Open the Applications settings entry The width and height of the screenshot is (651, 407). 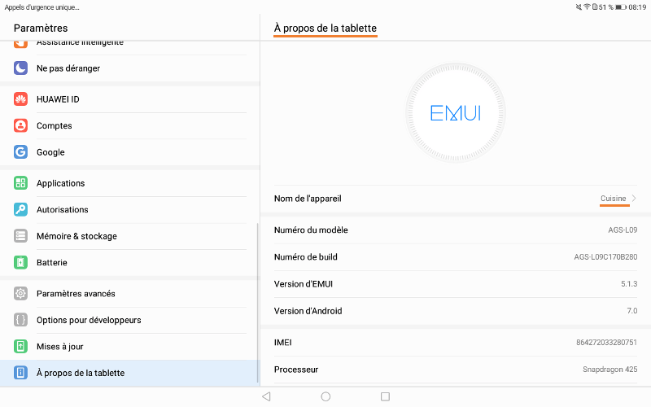pyautogui.click(x=130, y=183)
